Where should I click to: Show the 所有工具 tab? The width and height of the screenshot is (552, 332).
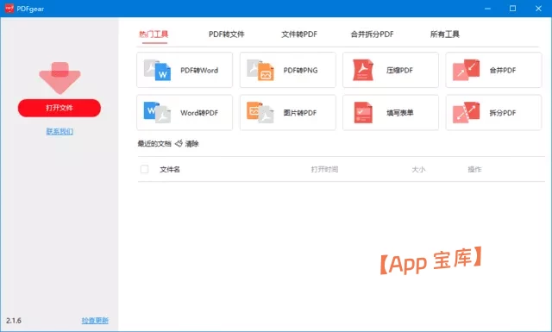click(445, 34)
